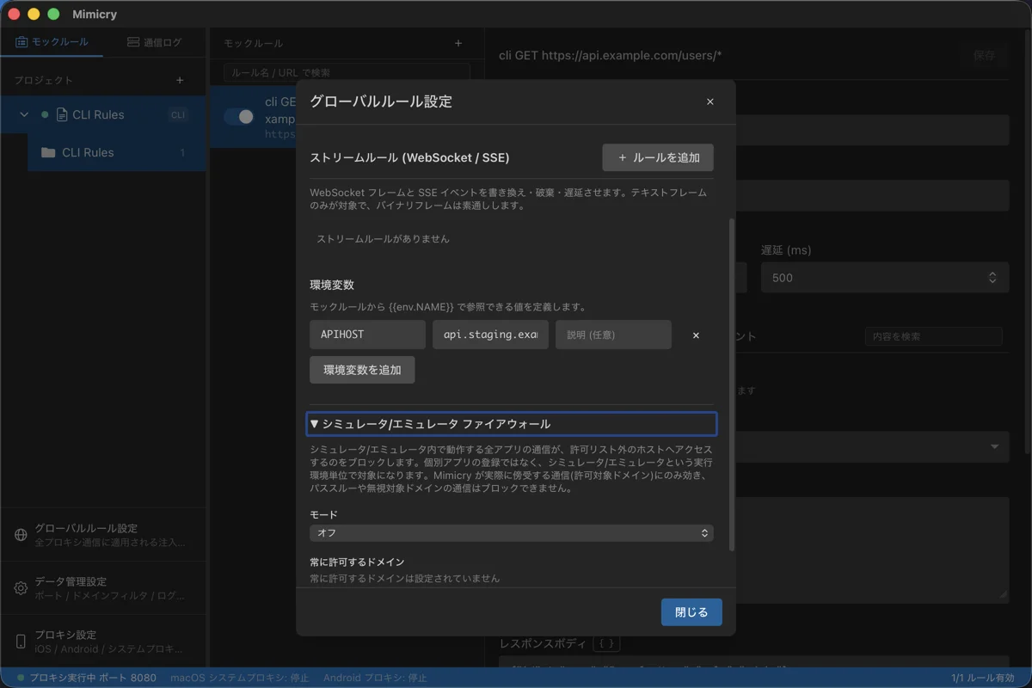1032x688 pixels.
Task: Add a mock rule with the plus icon
Action: pos(458,43)
